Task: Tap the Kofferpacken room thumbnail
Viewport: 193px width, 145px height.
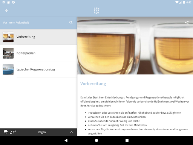Action: 8,53
